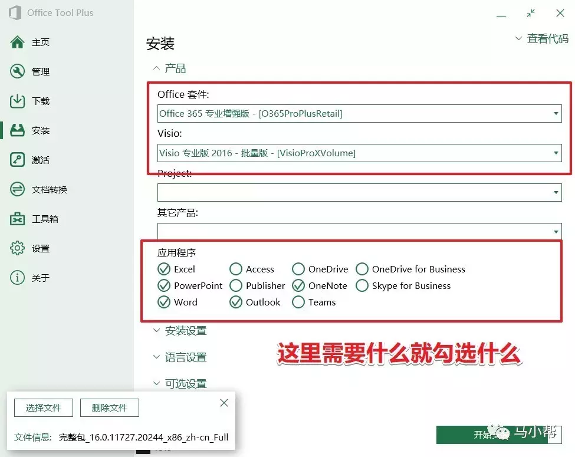Uncheck the OneNote application
This screenshot has width=575, height=457.
(298, 286)
